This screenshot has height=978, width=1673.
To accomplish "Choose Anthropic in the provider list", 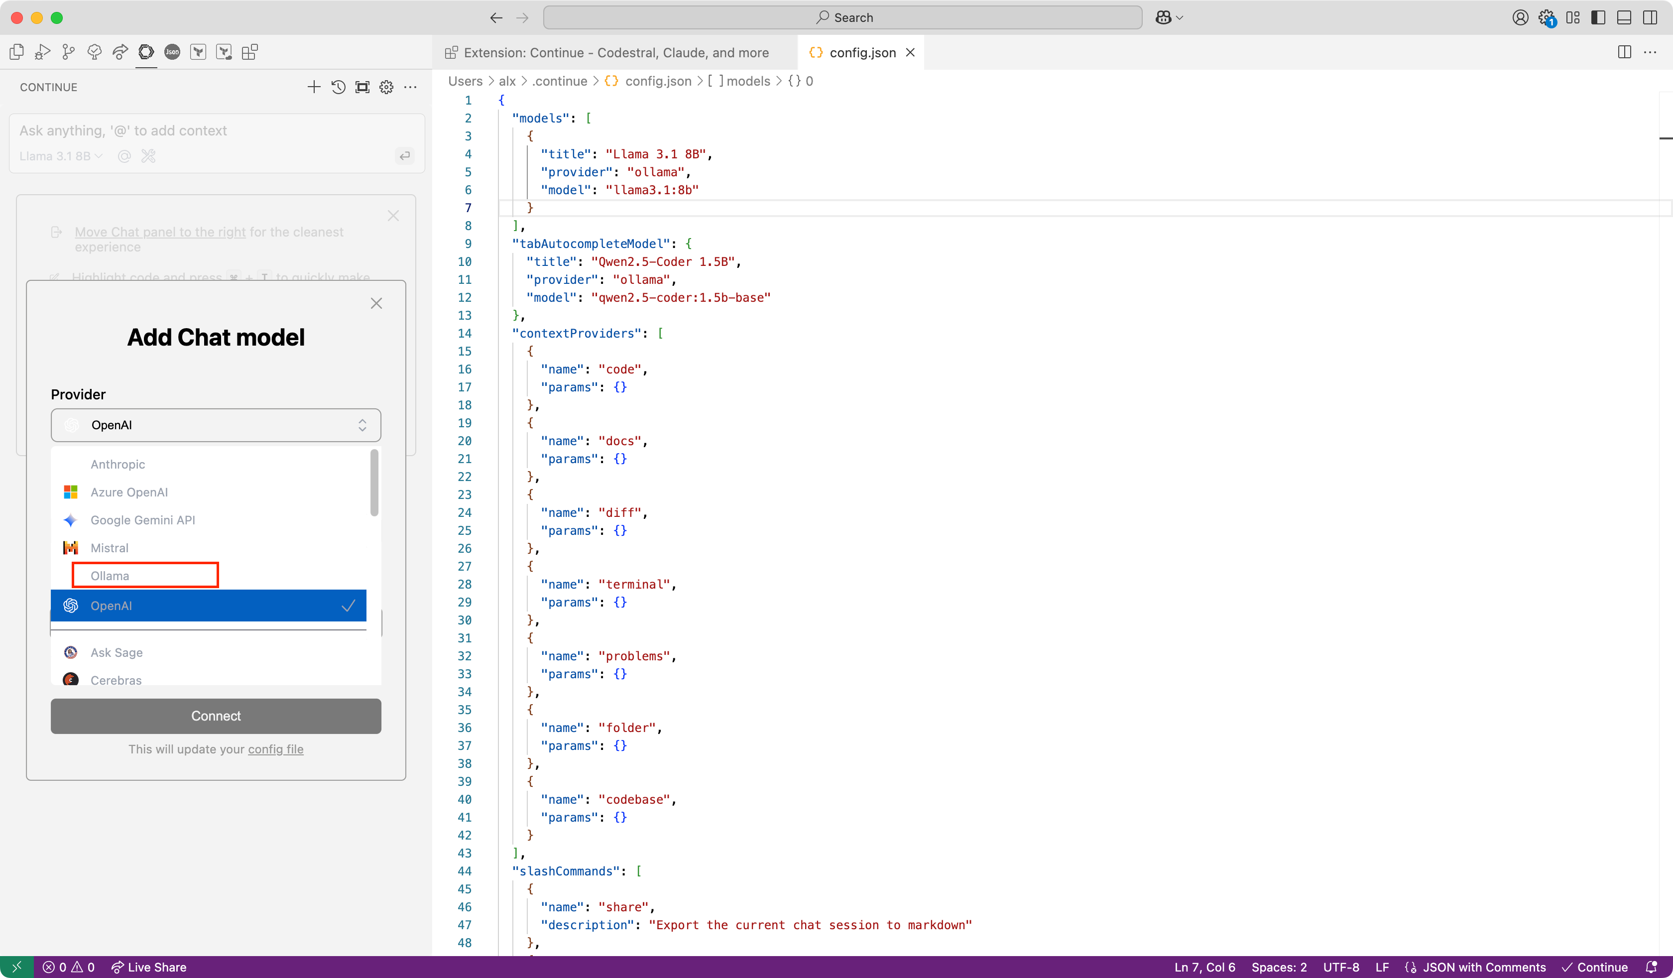I will 118,464.
